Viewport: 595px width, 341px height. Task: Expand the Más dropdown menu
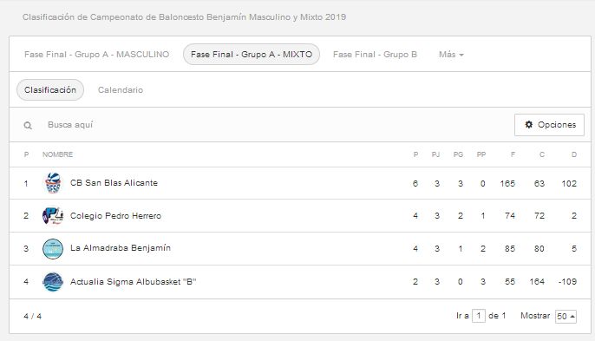[451, 55]
